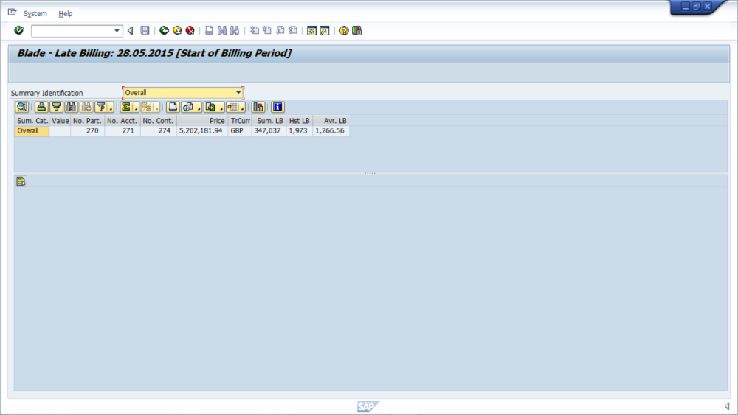This screenshot has height=415, width=738.
Task: Open the Customize Local Layout icon
Action: coord(356,30)
